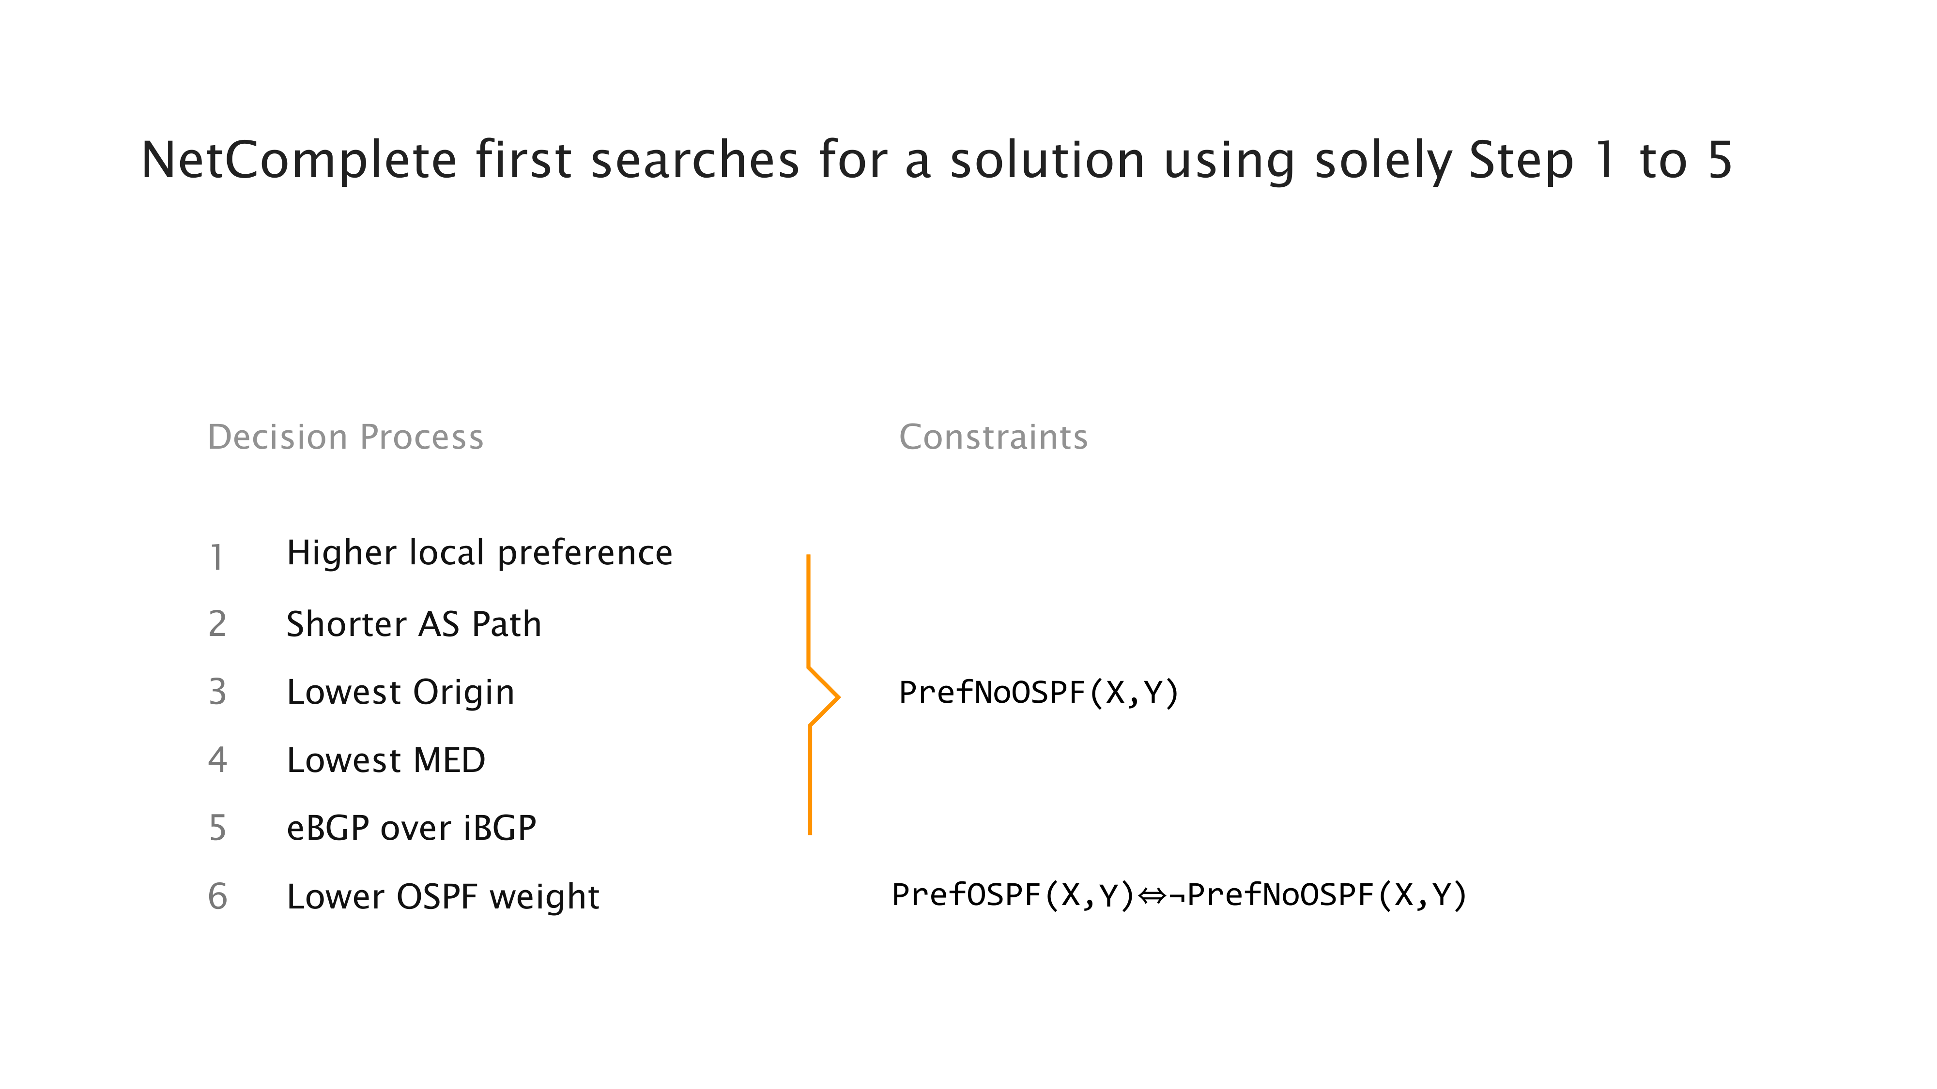Click the PrefOSPF(X,Y) term starting the bottom formula
The image size is (1937, 1089).
point(1012,895)
